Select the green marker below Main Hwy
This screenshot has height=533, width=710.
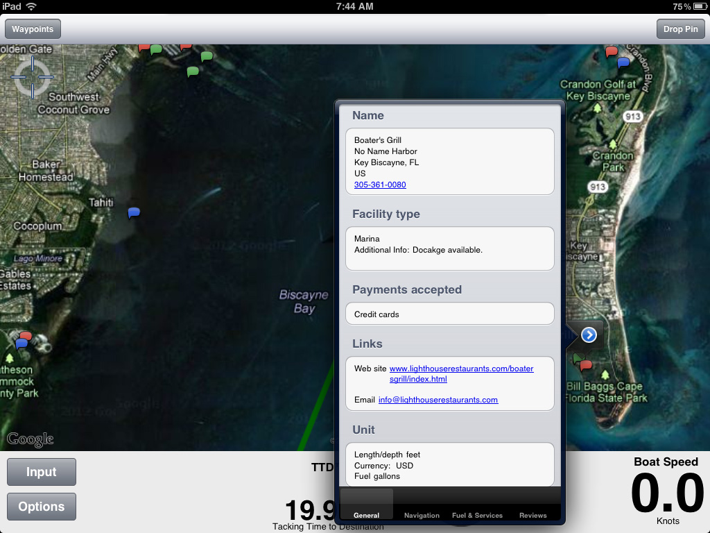pyautogui.click(x=193, y=71)
